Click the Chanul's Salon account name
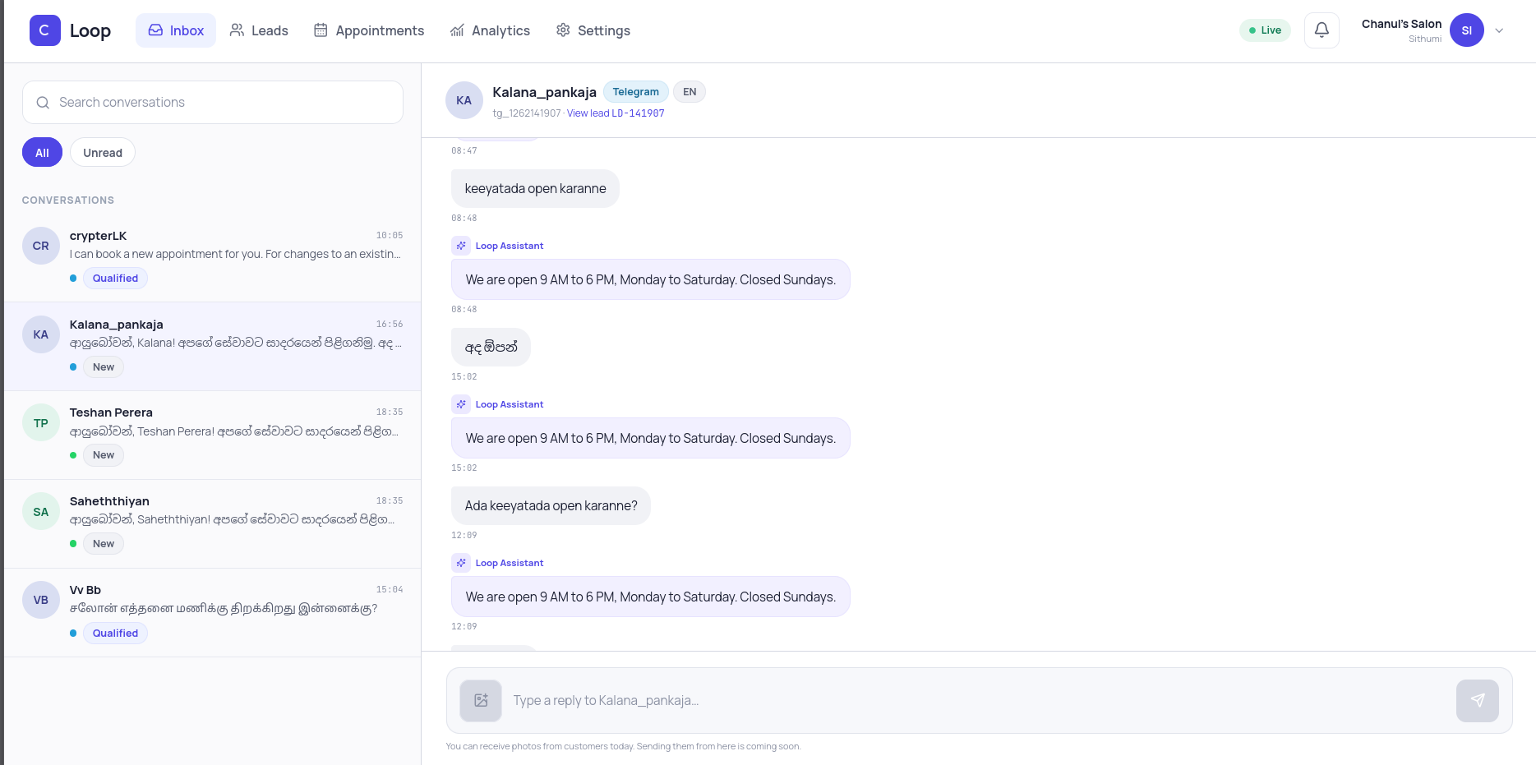Screen dimensions: 1536x765 1401,24
